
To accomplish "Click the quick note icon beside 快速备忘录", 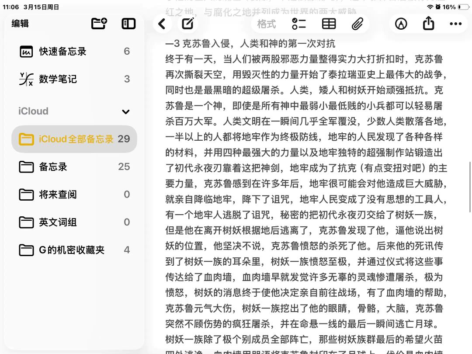I will [x=26, y=52].
